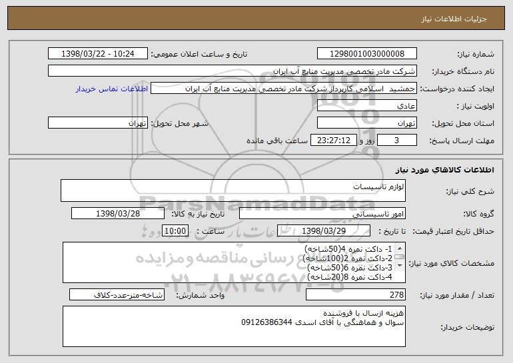Viewport: 513px width, 363px height.
Task: Click the delivery province field تهران
Action: (x=366, y=123)
